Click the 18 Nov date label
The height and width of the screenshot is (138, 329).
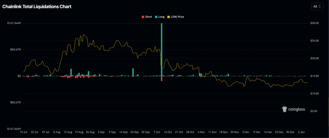[x=224, y=132]
